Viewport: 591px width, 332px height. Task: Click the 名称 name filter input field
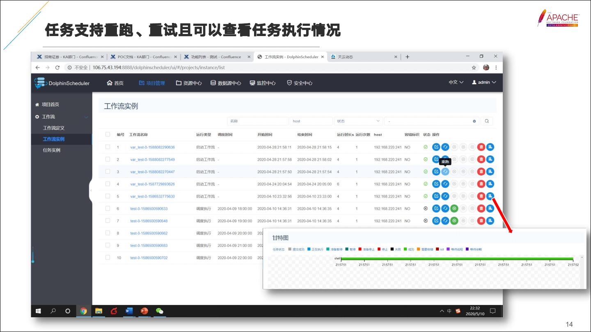[x=257, y=121]
